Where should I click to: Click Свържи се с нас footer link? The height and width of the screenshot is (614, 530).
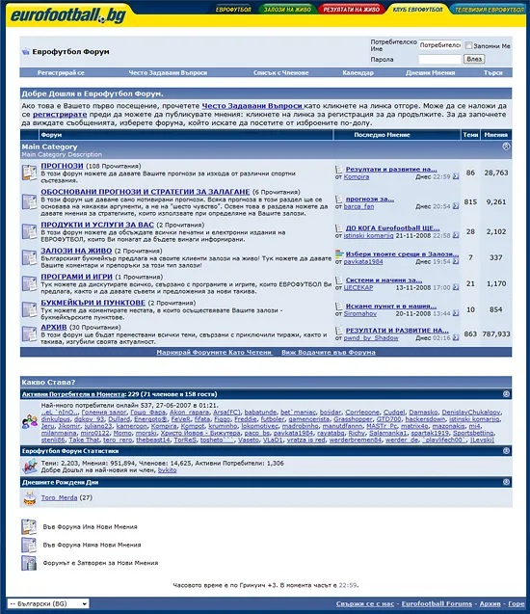365,603
